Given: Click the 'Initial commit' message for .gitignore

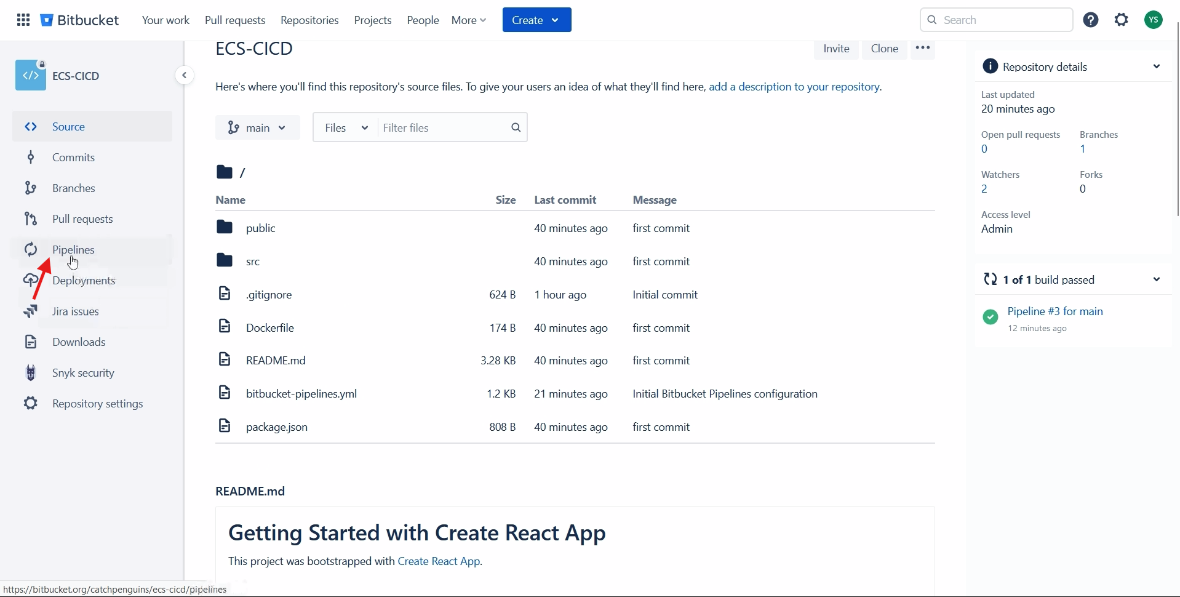Looking at the screenshot, I should pyautogui.click(x=665, y=295).
